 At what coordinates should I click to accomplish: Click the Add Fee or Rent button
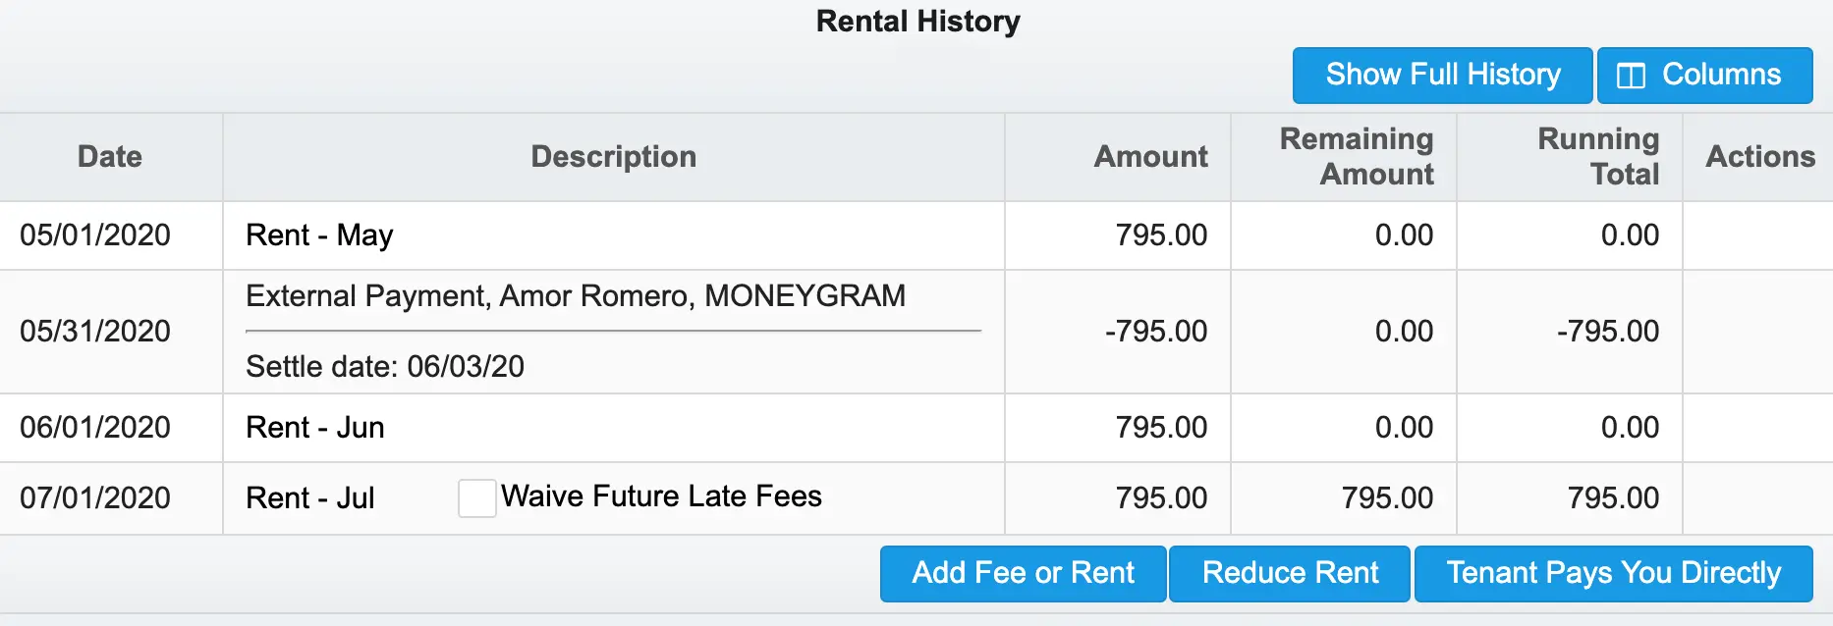pyautogui.click(x=1022, y=573)
